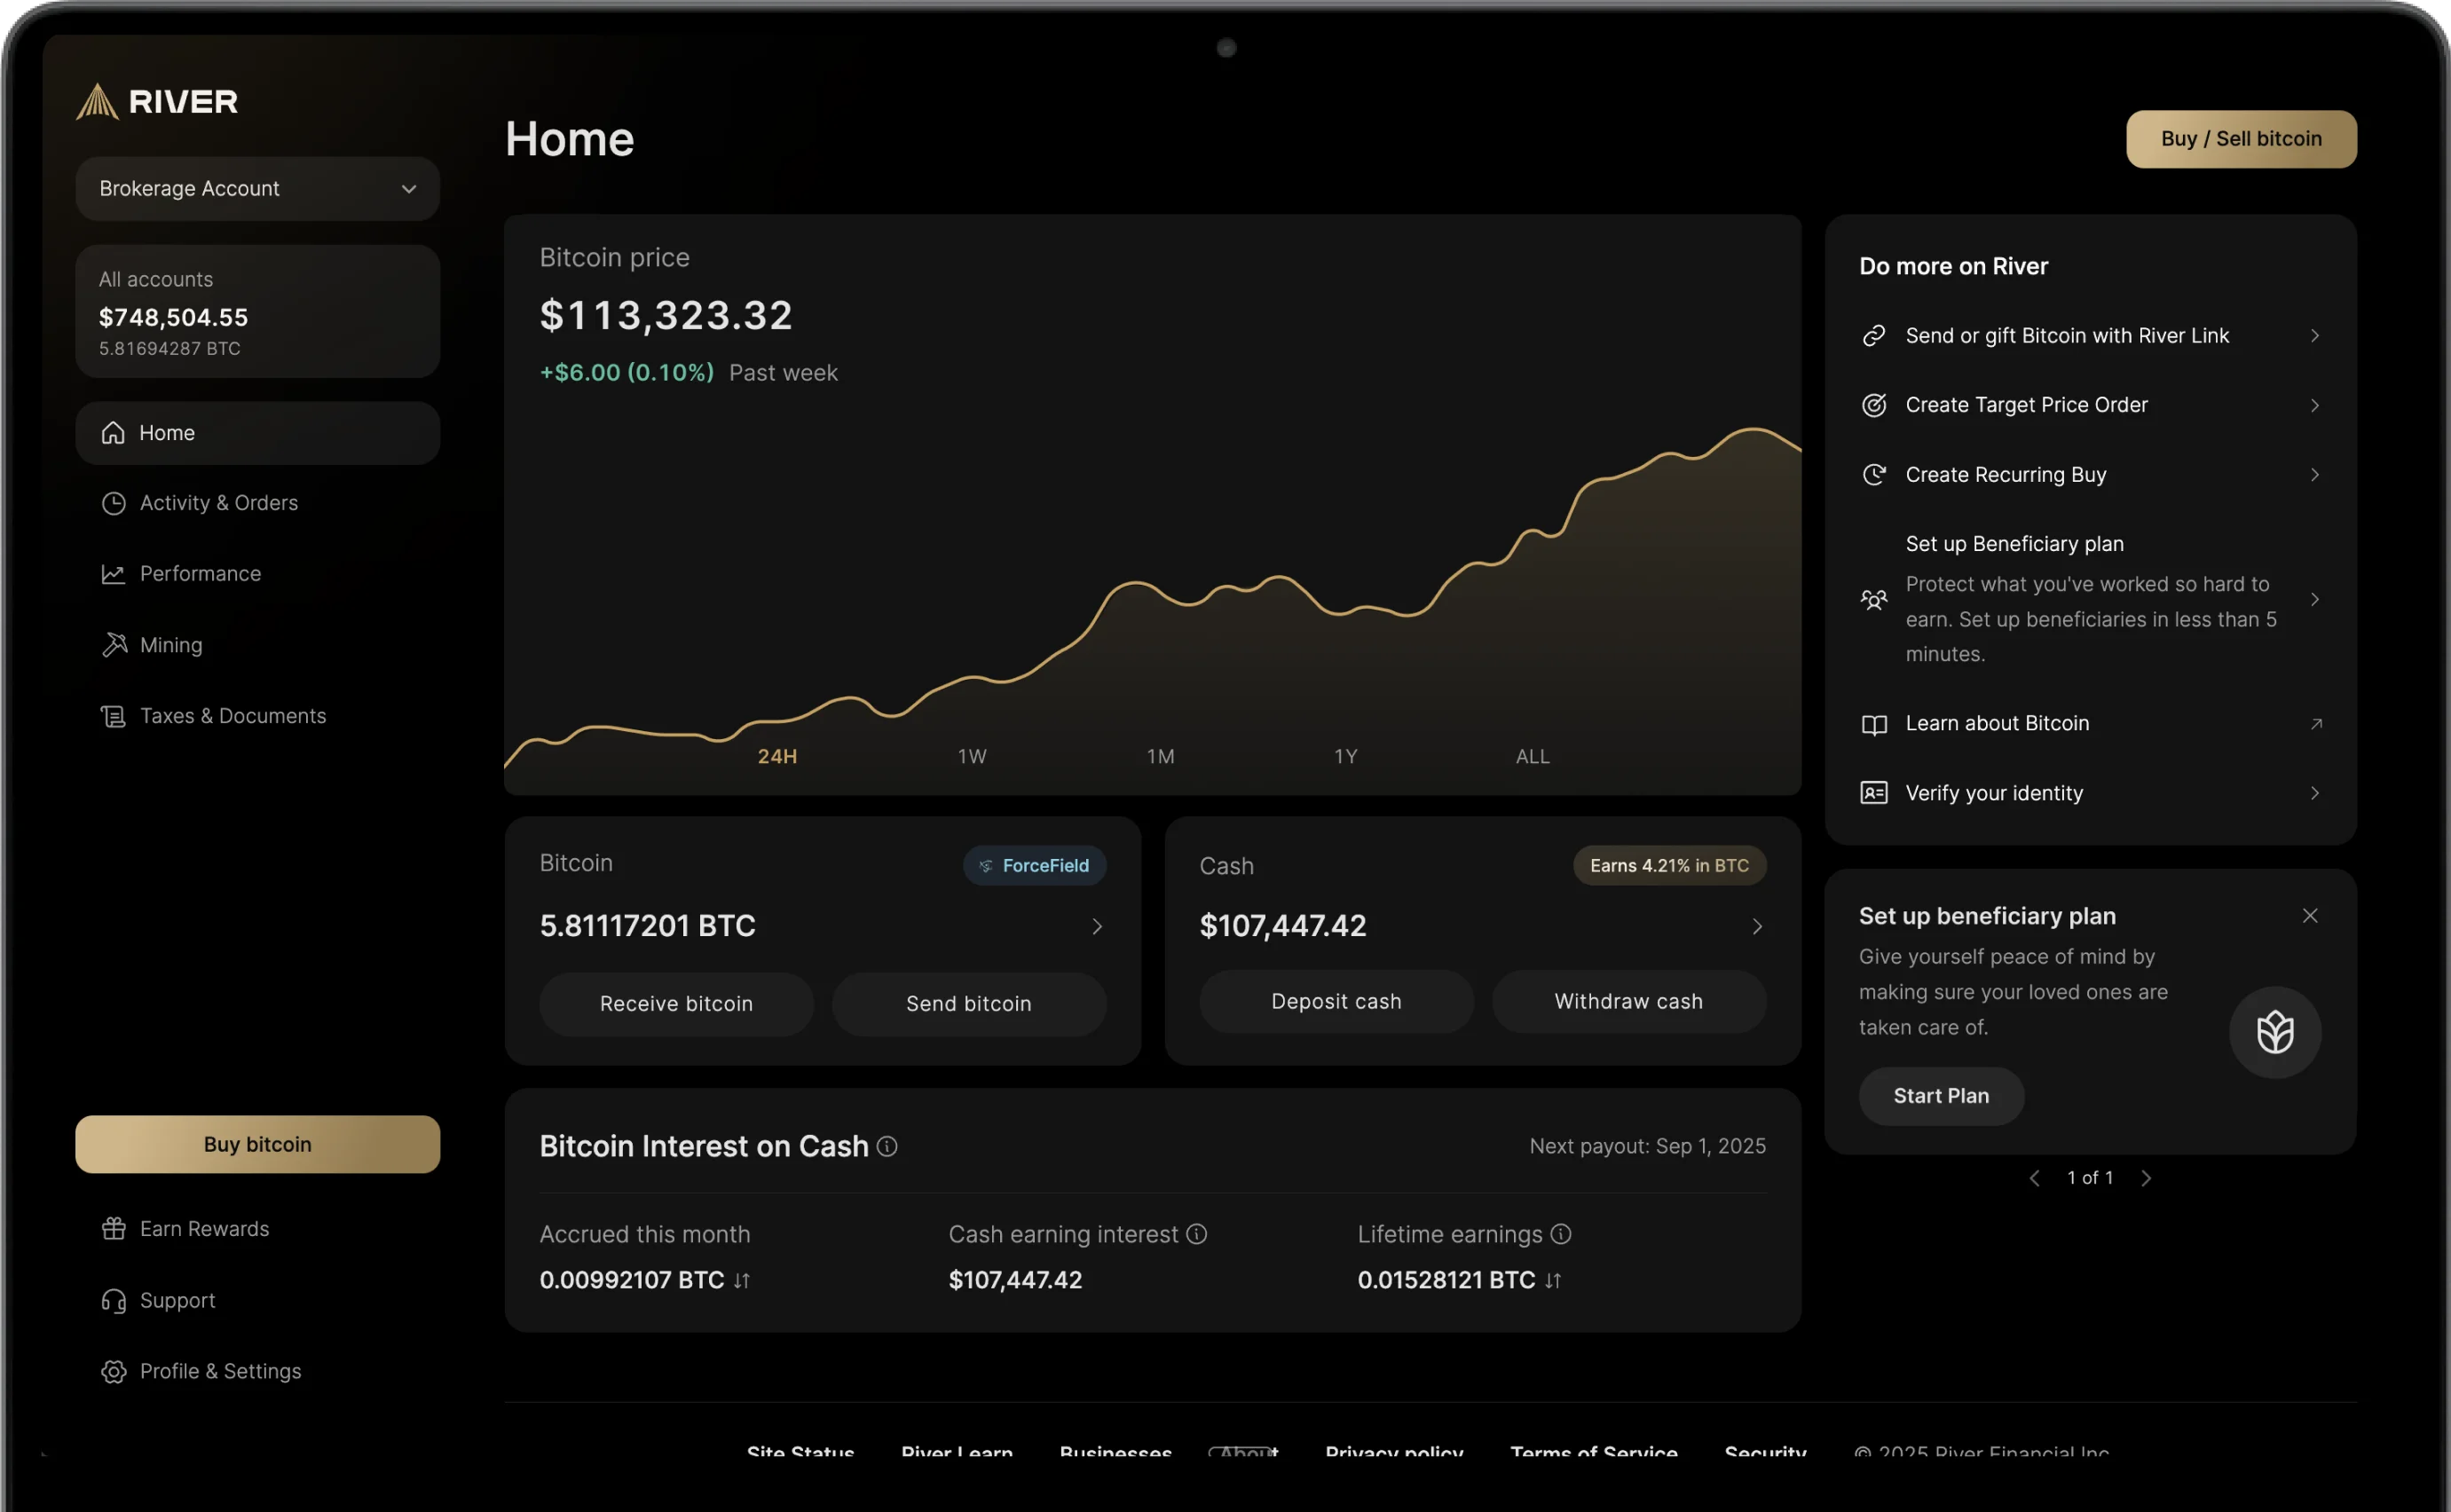Image resolution: width=2451 pixels, height=1512 pixels.
Task: Toggle units for Accrued this month BTC
Action: click(x=742, y=1280)
